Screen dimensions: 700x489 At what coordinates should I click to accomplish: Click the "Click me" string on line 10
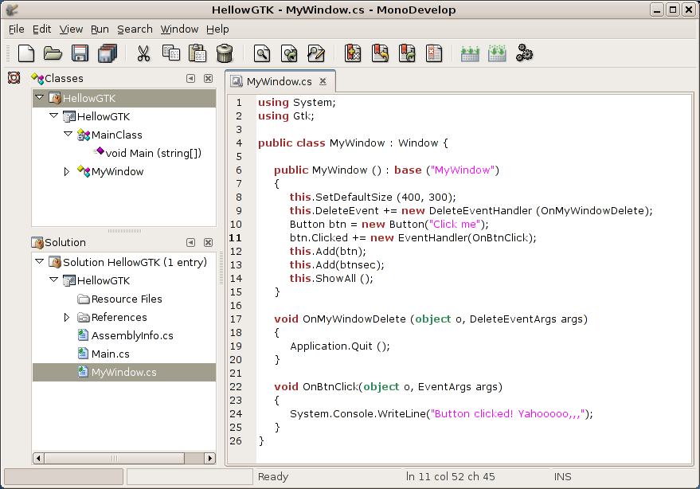pos(455,224)
